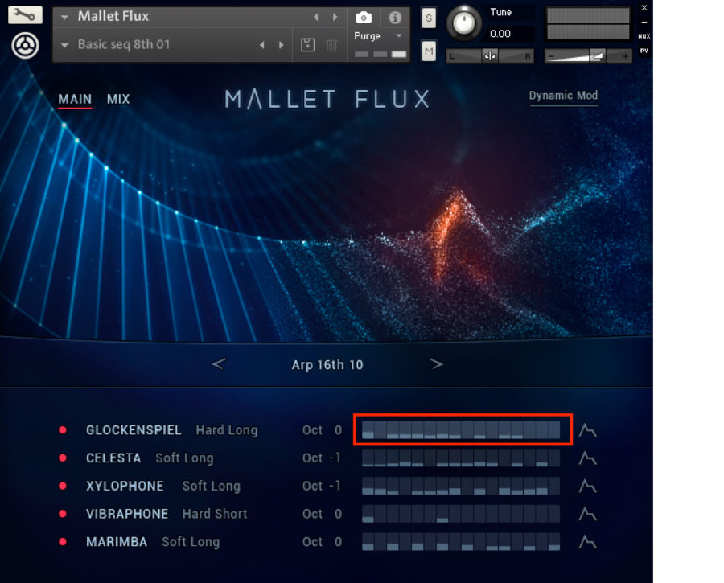Click the Native Instruments logo icon

point(24,46)
